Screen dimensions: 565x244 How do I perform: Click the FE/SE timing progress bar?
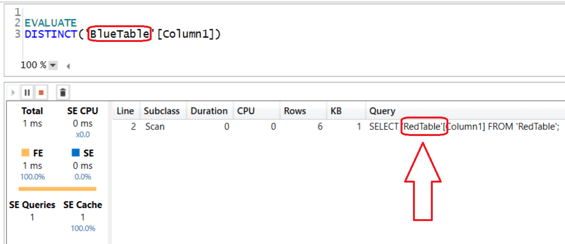coord(57,189)
